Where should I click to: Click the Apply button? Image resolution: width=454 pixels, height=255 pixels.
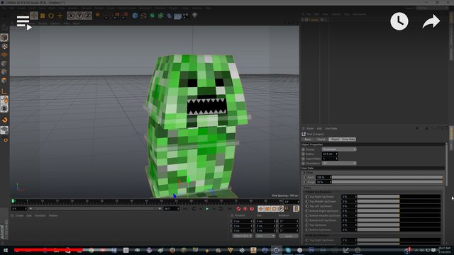point(289,236)
